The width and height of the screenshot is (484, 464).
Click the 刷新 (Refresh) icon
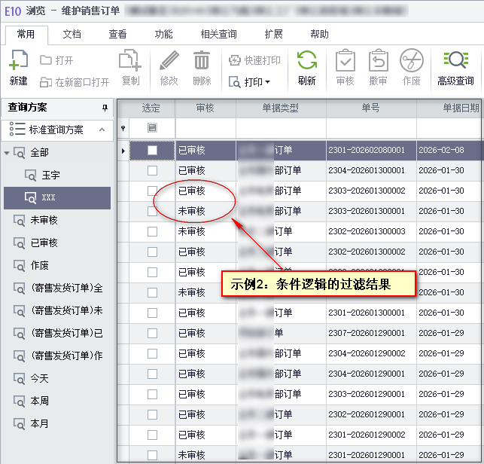click(306, 60)
